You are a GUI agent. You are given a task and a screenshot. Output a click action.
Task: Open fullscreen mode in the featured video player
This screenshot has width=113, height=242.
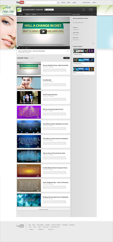(69, 48)
